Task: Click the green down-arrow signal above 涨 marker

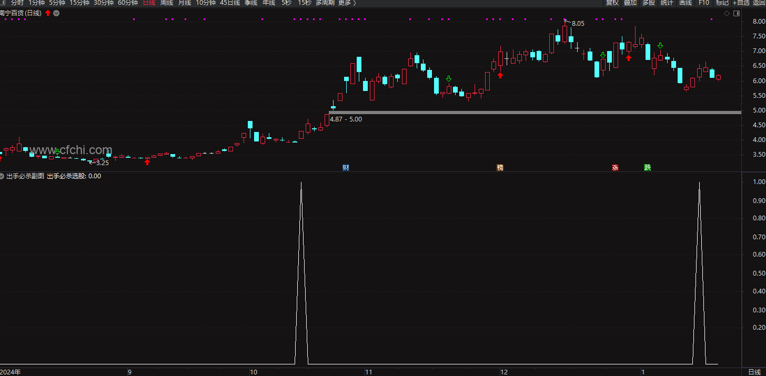Action: point(603,55)
